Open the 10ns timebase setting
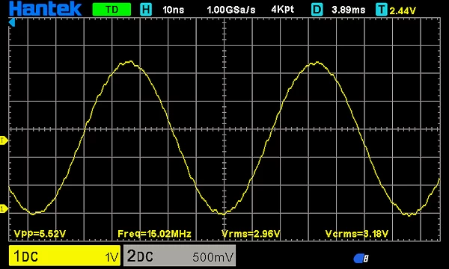 [x=174, y=10]
